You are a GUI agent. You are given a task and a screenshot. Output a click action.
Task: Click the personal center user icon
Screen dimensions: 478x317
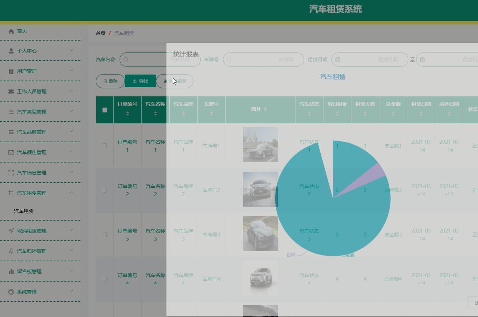pyautogui.click(x=11, y=51)
